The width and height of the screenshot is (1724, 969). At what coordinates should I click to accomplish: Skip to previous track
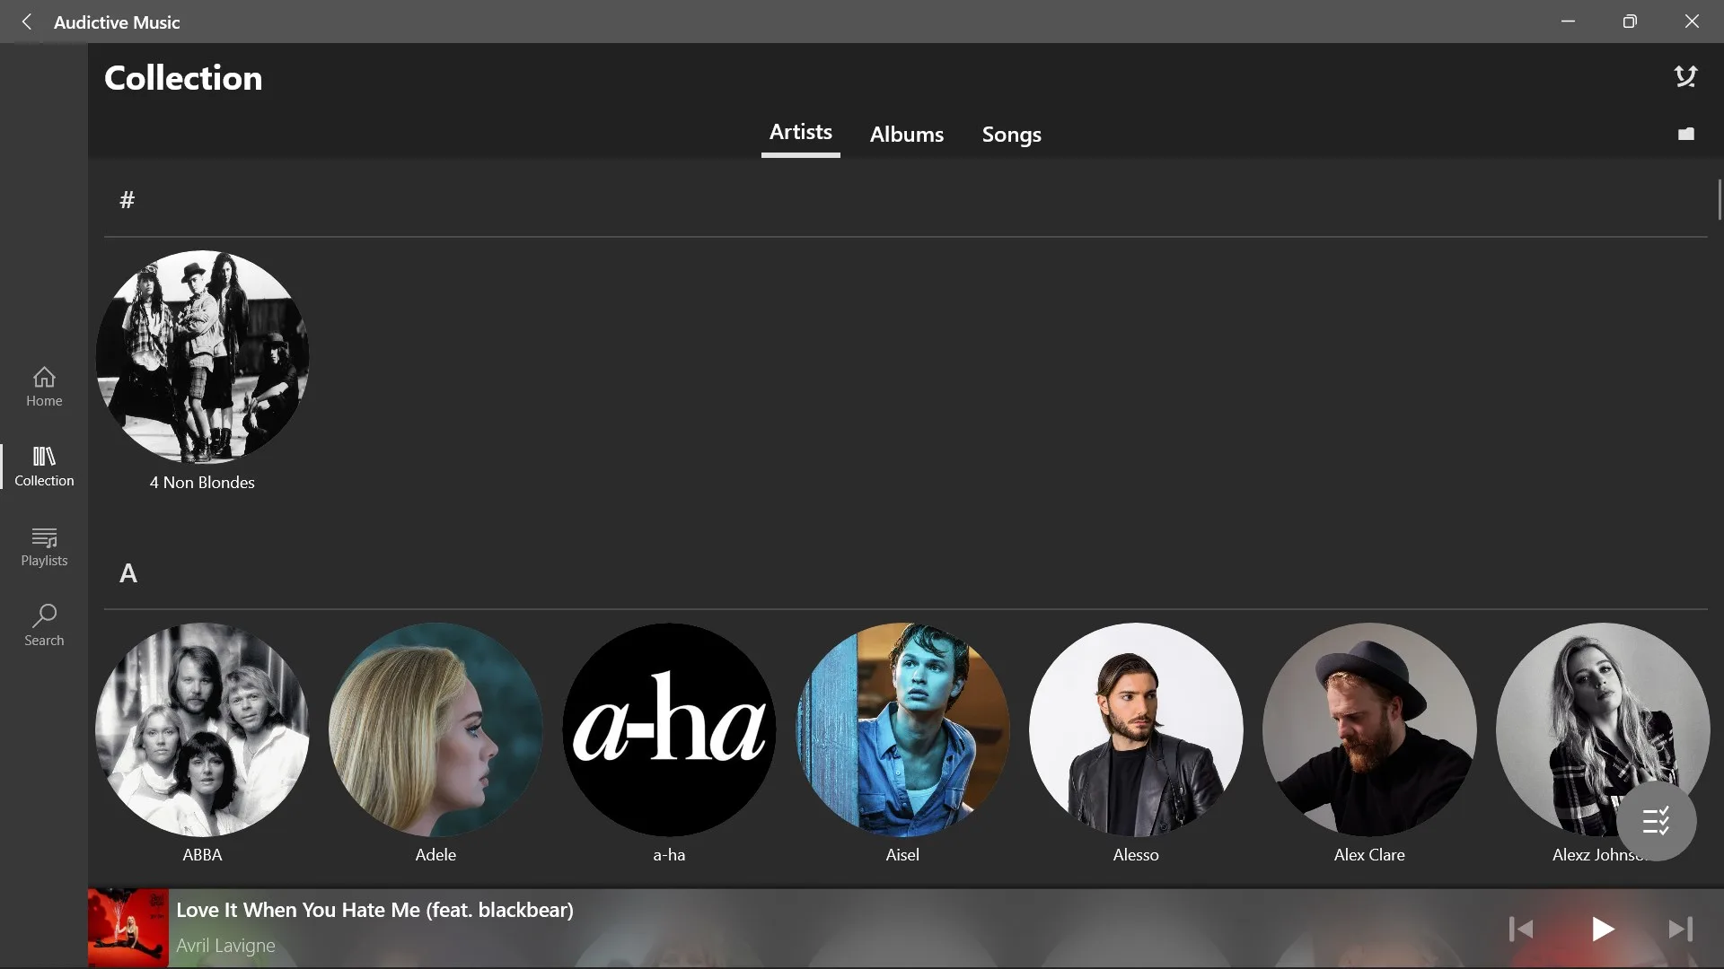[x=1521, y=929]
